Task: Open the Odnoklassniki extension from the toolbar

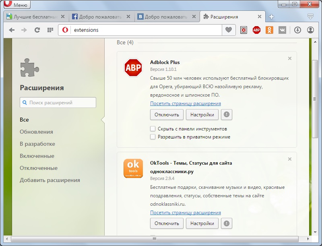Action: [x=270, y=30]
